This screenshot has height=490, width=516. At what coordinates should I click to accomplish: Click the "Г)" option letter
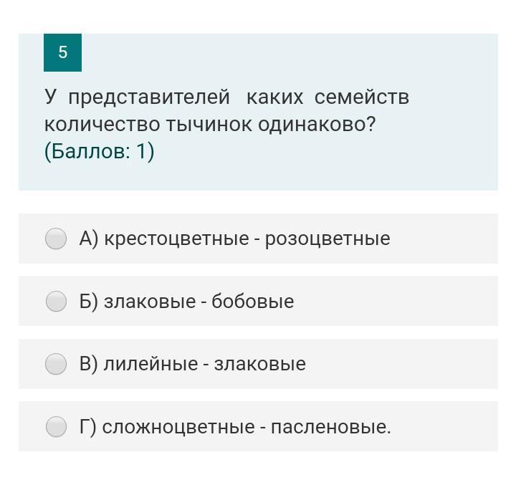87,428
